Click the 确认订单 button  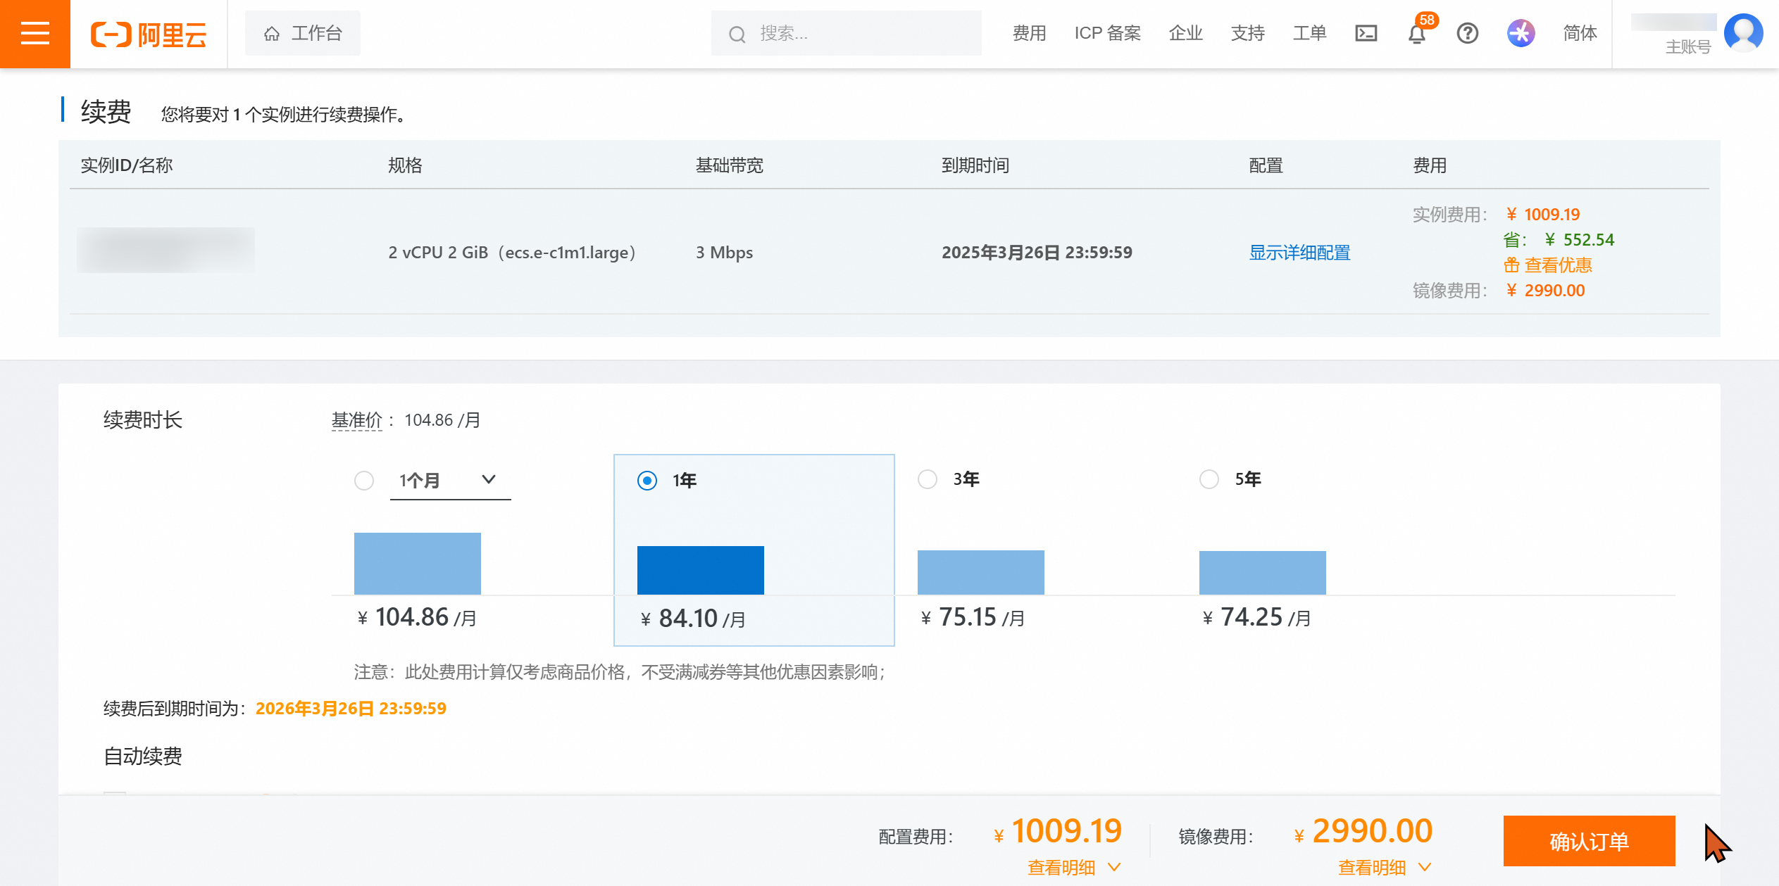click(x=1589, y=841)
